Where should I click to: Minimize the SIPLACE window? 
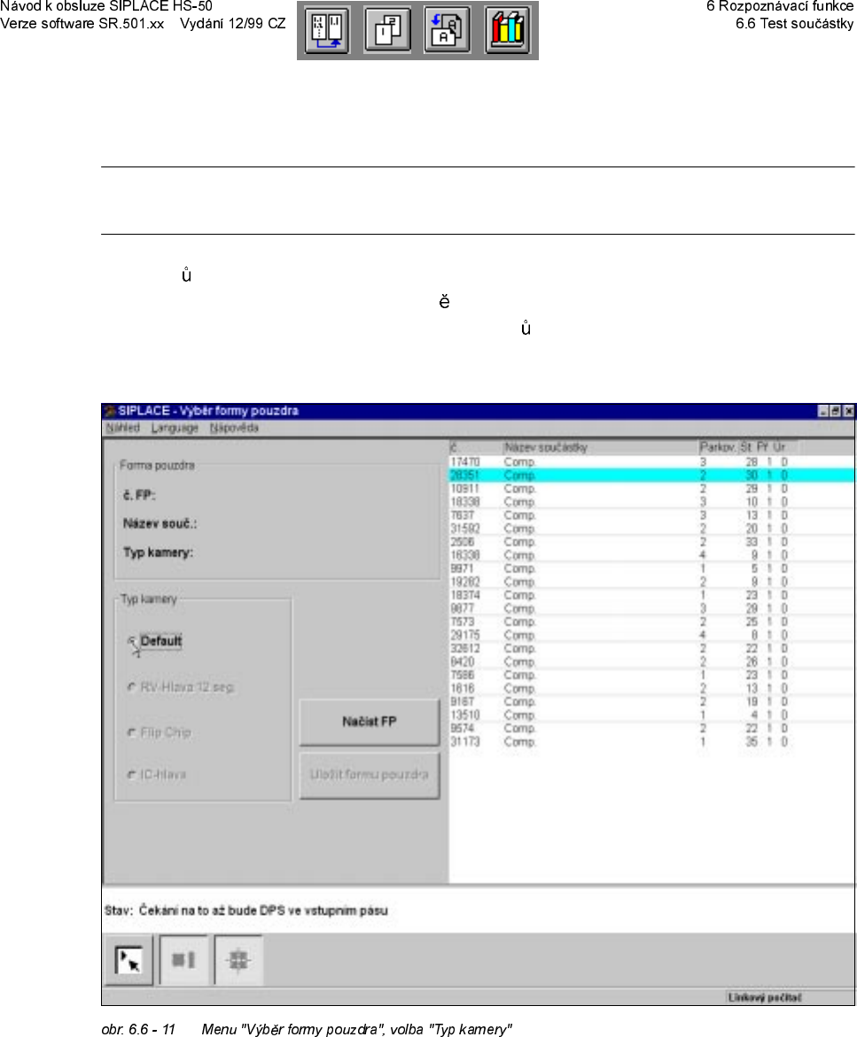pos(823,412)
